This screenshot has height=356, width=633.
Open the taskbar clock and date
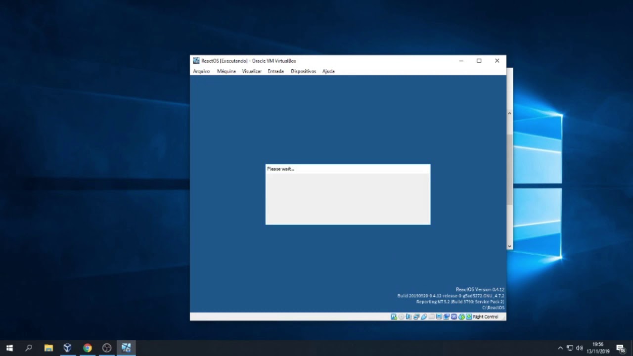point(598,348)
